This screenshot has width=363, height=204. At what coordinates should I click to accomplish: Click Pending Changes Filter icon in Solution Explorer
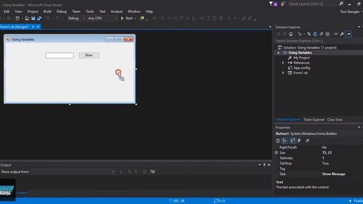point(300,34)
